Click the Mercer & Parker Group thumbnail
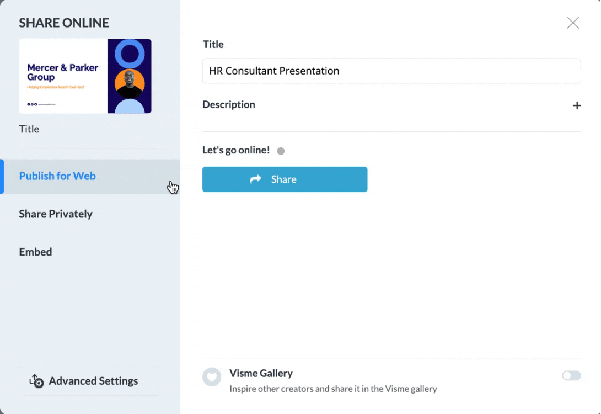601x414 pixels. point(85,76)
